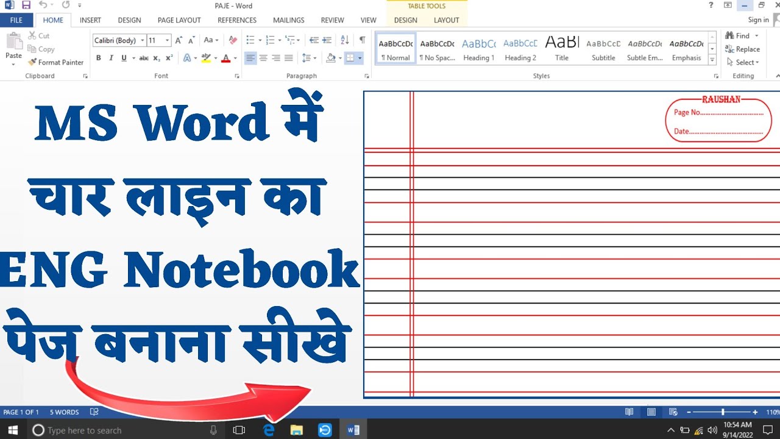The width and height of the screenshot is (780, 439).
Task: Select the Format Painter brush
Action: tap(55, 62)
